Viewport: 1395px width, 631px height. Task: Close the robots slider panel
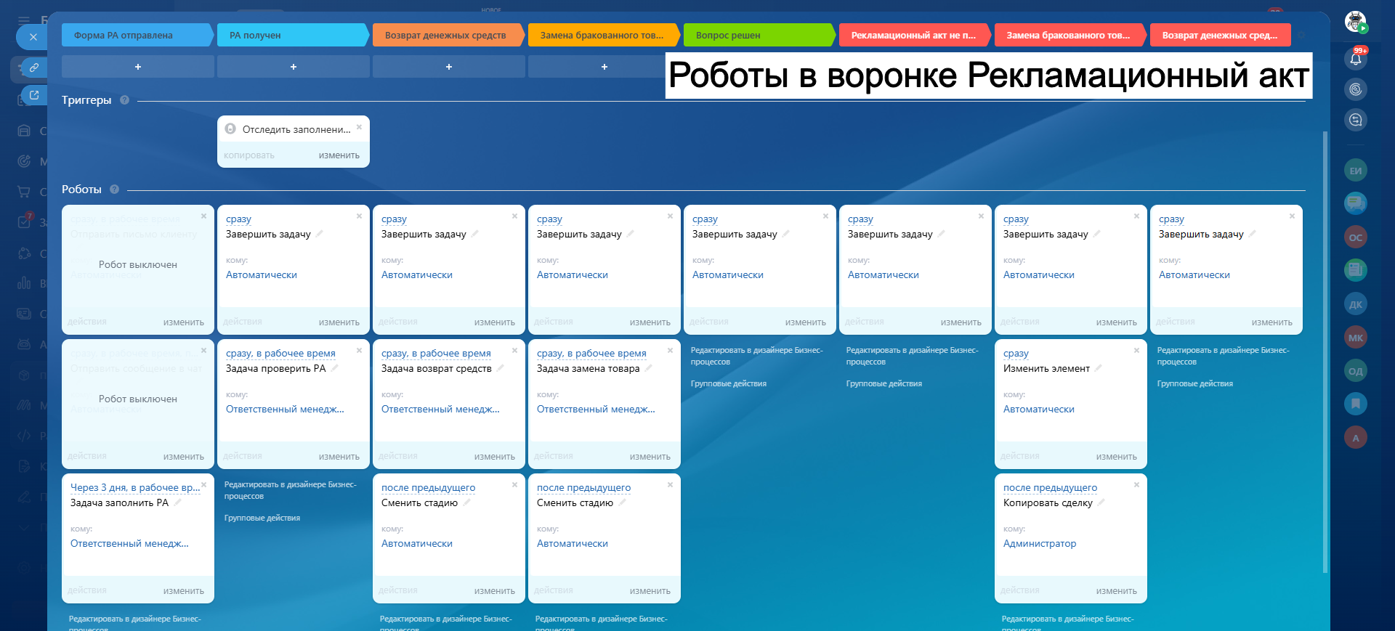tap(33, 37)
